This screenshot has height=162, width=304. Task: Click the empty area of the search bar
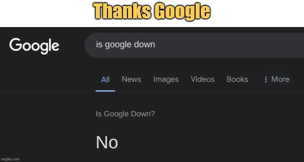229,45
